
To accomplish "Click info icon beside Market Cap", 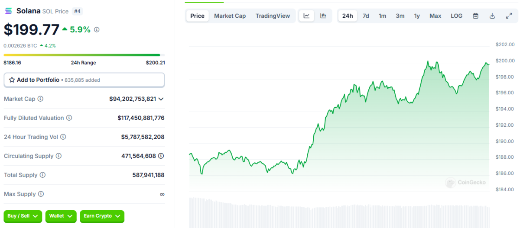I will point(40,99).
